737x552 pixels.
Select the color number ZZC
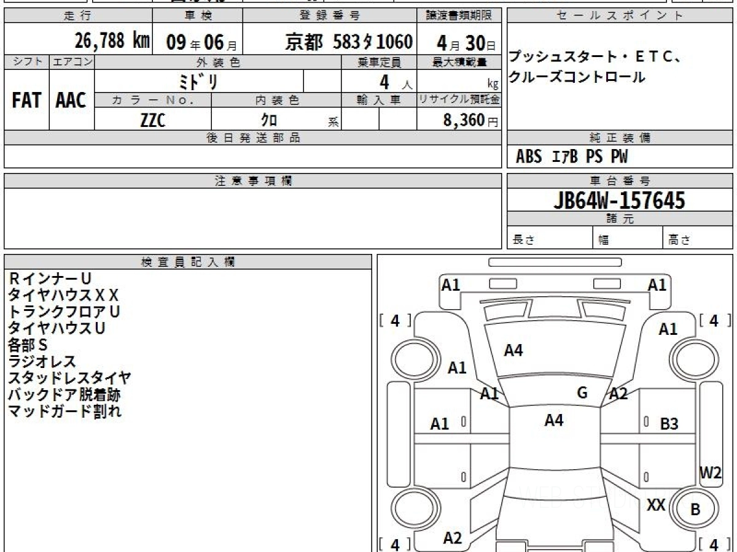[152, 120]
